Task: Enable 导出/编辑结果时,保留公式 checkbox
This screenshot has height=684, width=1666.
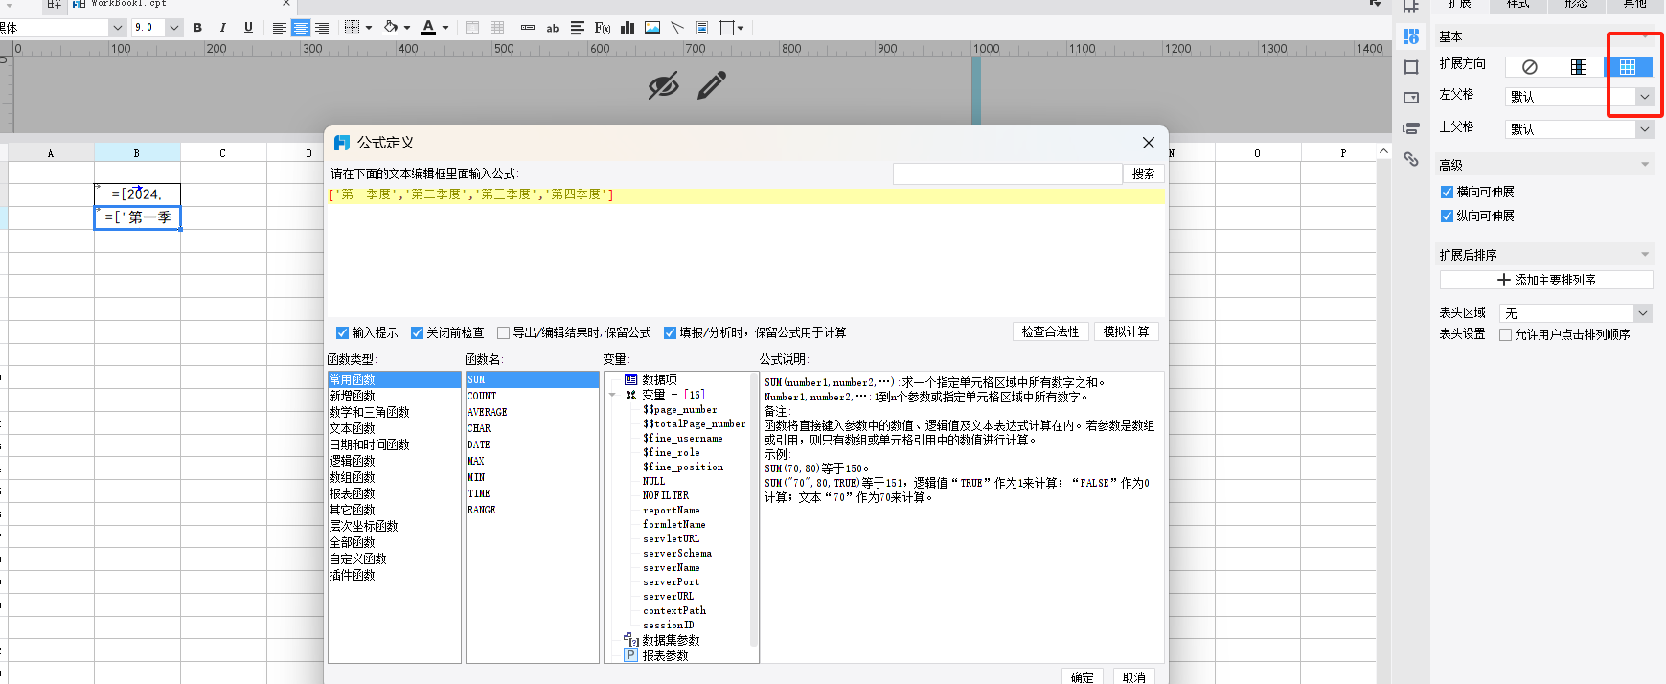Action: tap(503, 332)
